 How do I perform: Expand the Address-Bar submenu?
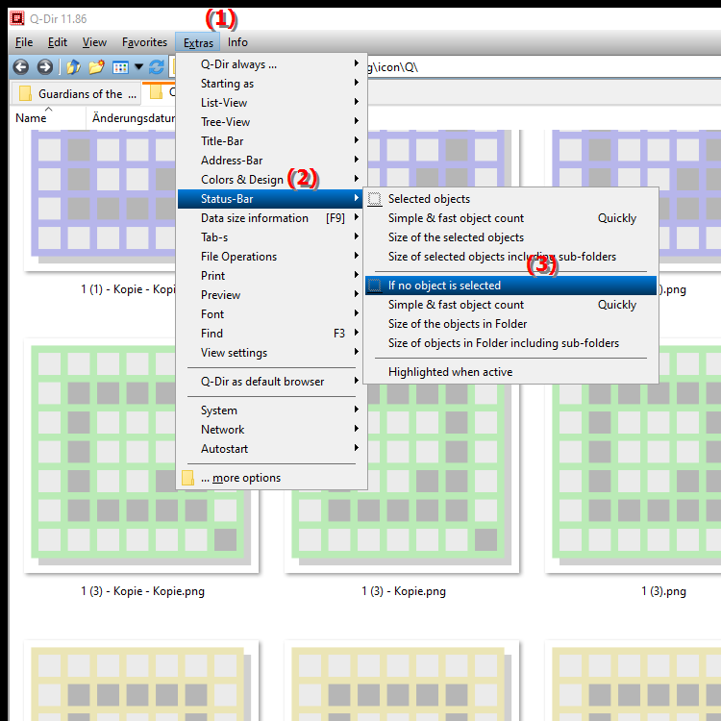click(x=271, y=161)
